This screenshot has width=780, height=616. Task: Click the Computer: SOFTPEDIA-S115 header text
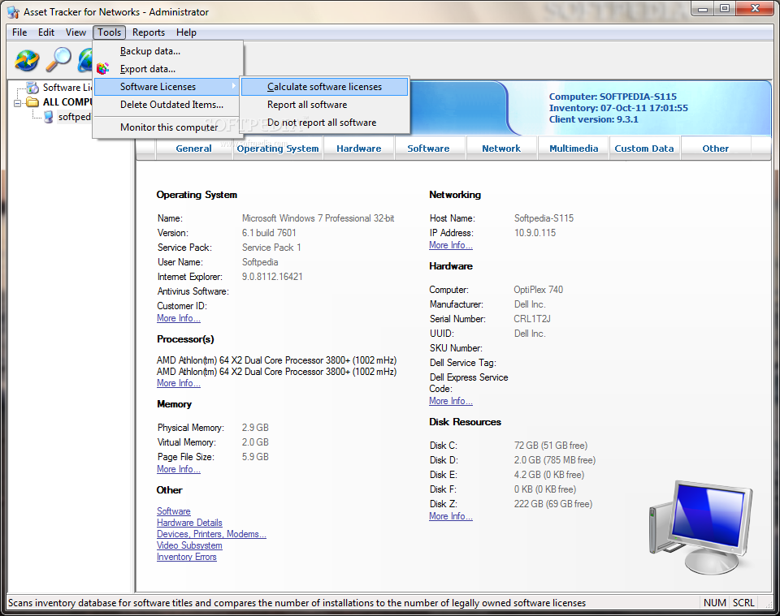[613, 97]
